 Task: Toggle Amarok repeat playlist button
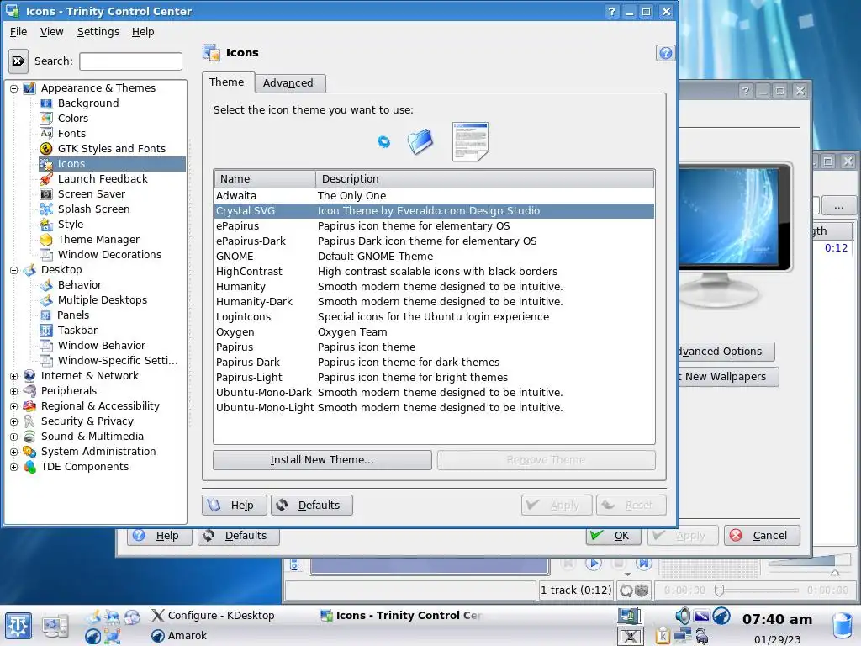coord(626,590)
